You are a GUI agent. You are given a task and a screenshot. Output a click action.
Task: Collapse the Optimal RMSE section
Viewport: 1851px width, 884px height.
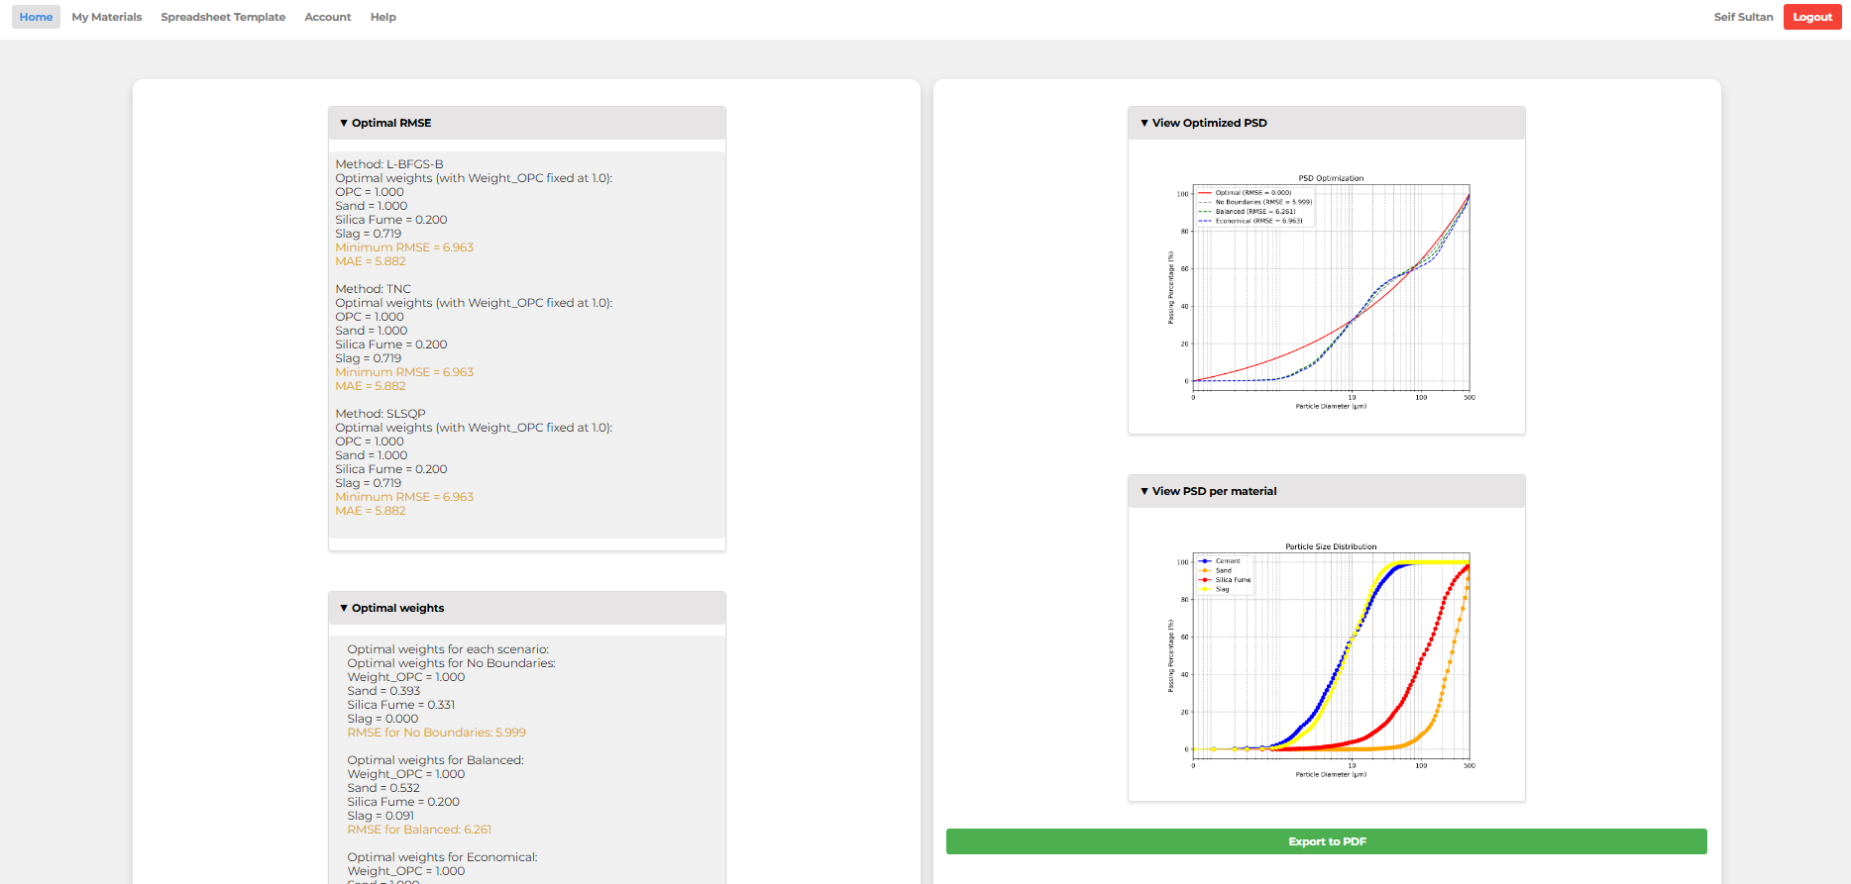click(x=390, y=123)
